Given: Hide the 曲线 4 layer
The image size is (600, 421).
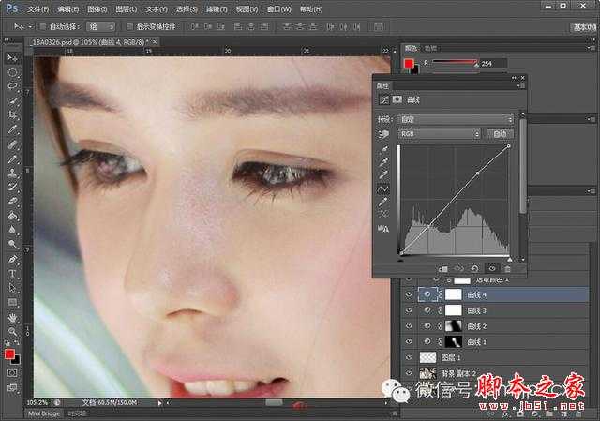Looking at the screenshot, I should coord(409,294).
